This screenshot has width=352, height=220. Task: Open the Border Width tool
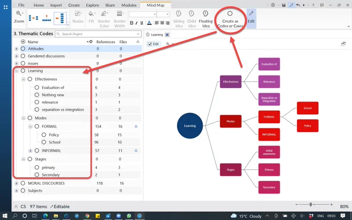(120, 19)
